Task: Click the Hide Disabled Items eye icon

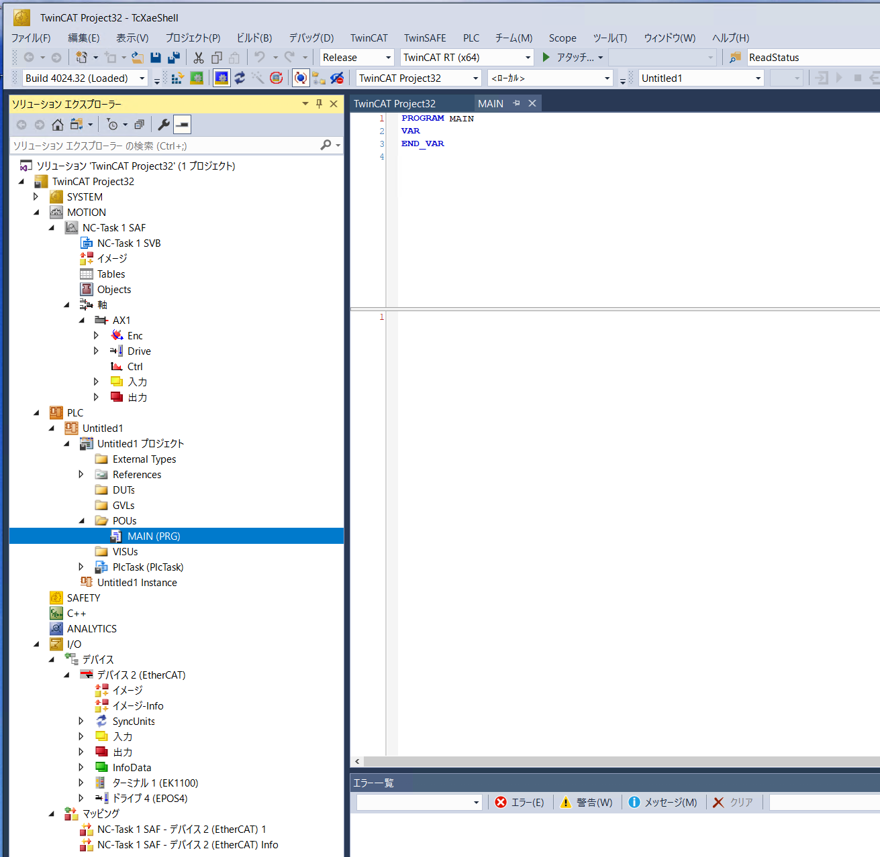Action: pos(337,78)
